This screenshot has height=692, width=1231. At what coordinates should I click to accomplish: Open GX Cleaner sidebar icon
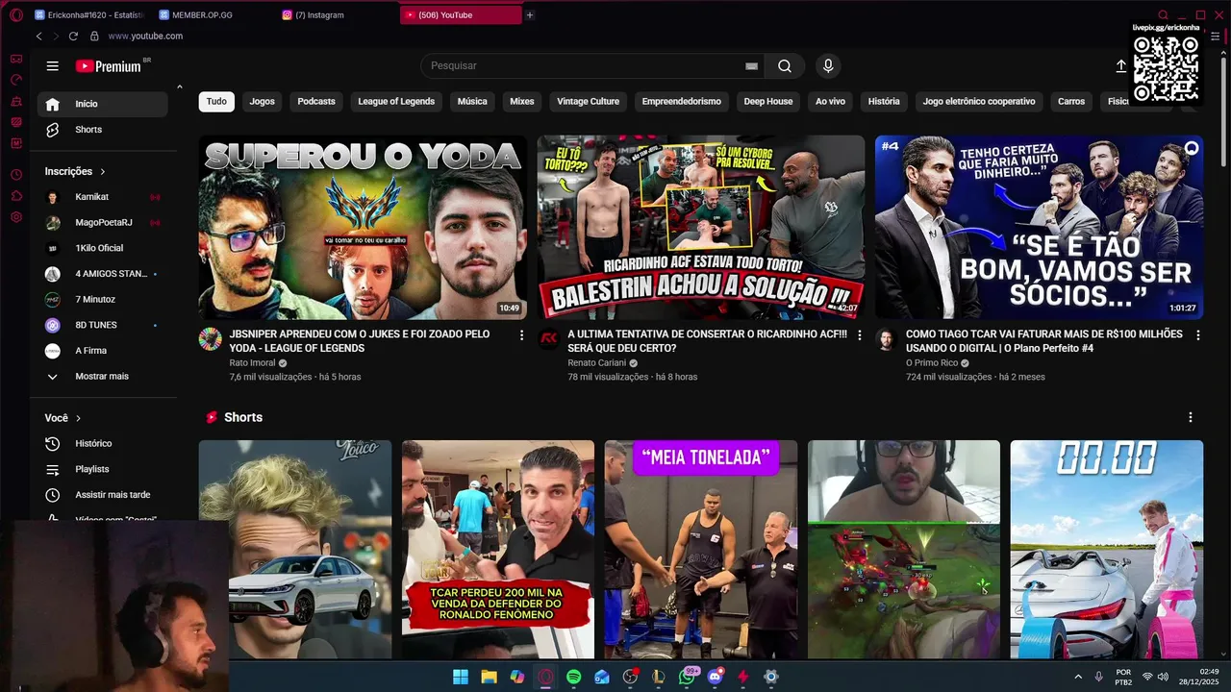coord(16,101)
